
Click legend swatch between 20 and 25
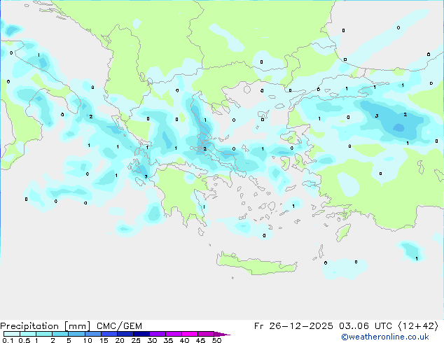tap(125, 334)
